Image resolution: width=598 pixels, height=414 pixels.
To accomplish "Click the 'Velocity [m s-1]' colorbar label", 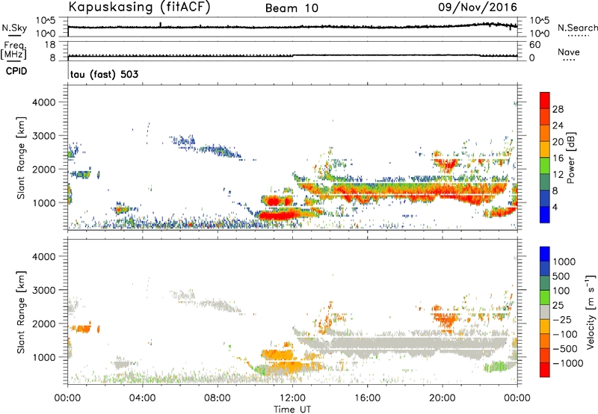I will (x=591, y=312).
